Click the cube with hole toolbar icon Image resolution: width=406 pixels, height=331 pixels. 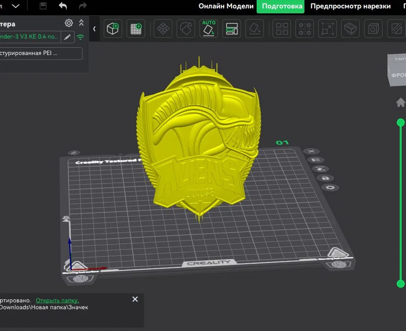(373, 29)
